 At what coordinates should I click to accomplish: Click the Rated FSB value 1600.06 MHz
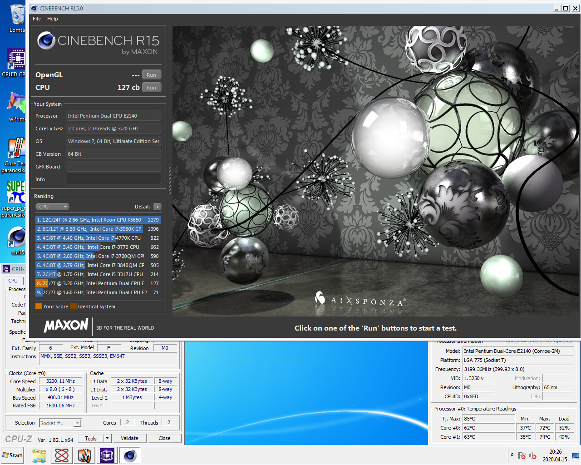(60, 406)
